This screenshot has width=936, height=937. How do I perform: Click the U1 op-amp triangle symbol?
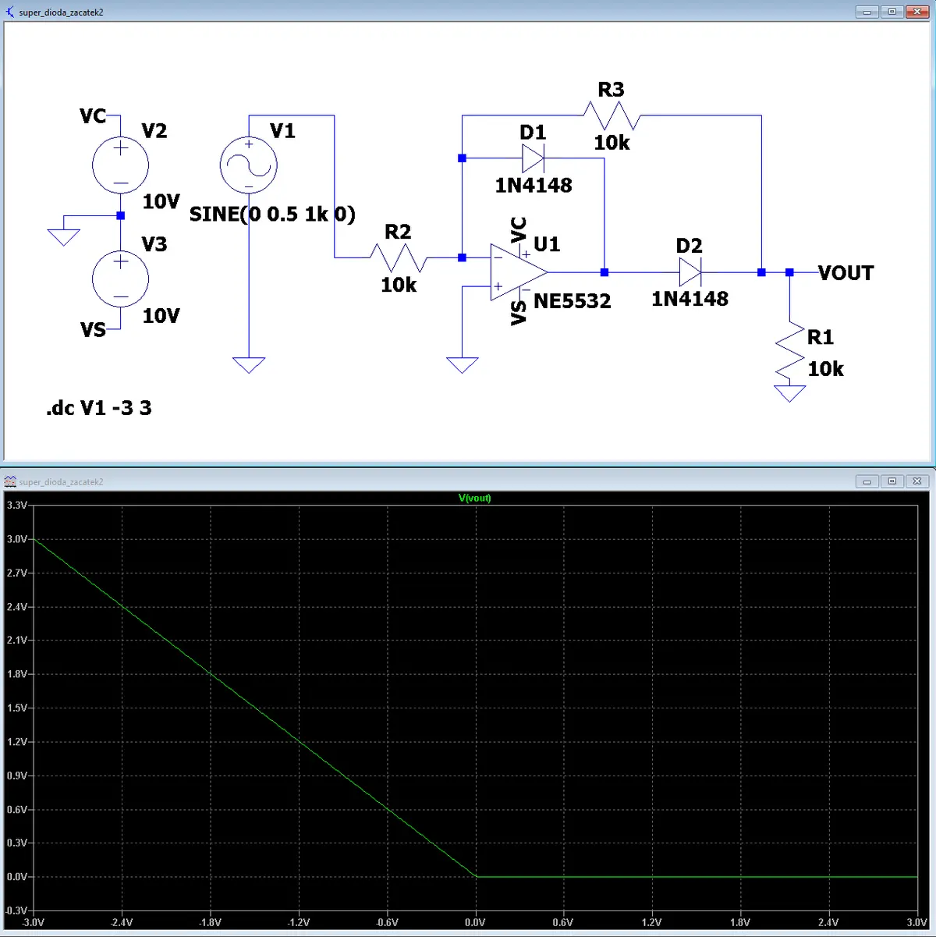pyautogui.click(x=519, y=272)
